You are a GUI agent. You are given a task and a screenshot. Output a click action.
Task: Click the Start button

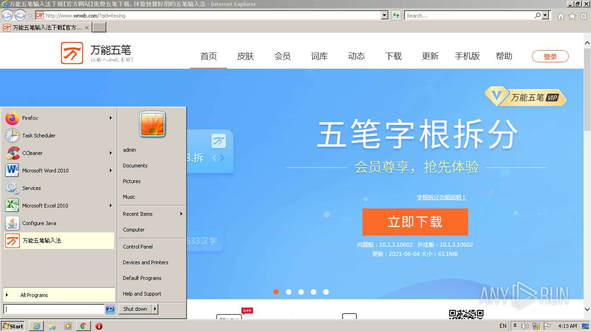pyautogui.click(x=13, y=326)
